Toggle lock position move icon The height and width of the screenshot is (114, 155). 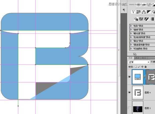[x=142, y=67]
